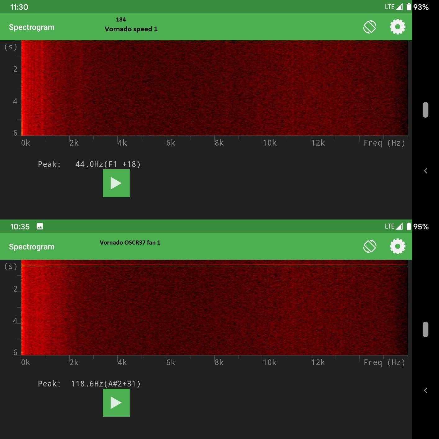
Task: Click the 12k frequency tick on top plot
Action: [318, 143]
